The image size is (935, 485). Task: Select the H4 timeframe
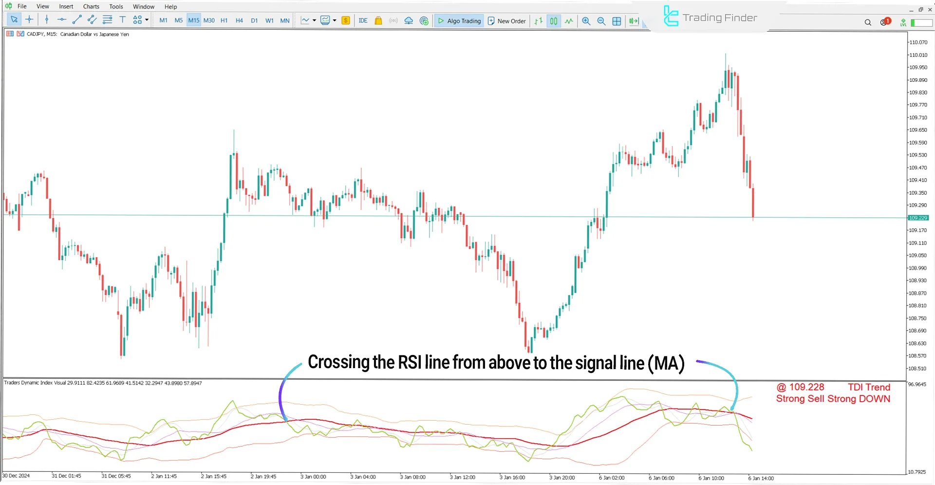click(x=239, y=20)
